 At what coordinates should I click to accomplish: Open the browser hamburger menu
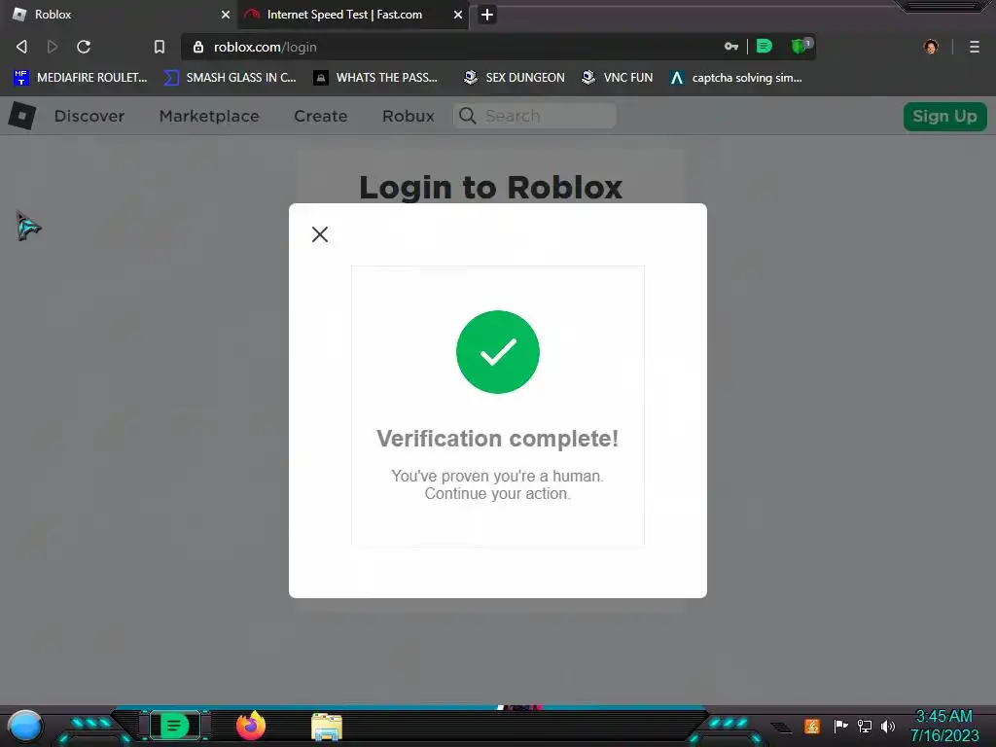coord(974,47)
